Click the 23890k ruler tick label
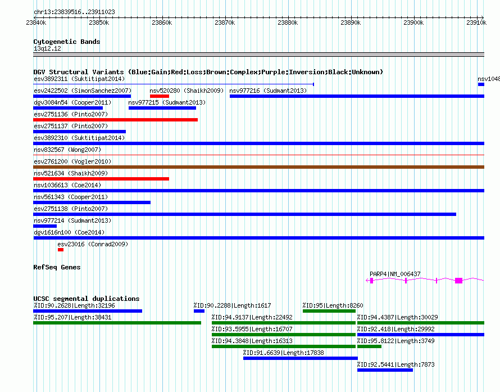500x392 pixels. pos(351,22)
